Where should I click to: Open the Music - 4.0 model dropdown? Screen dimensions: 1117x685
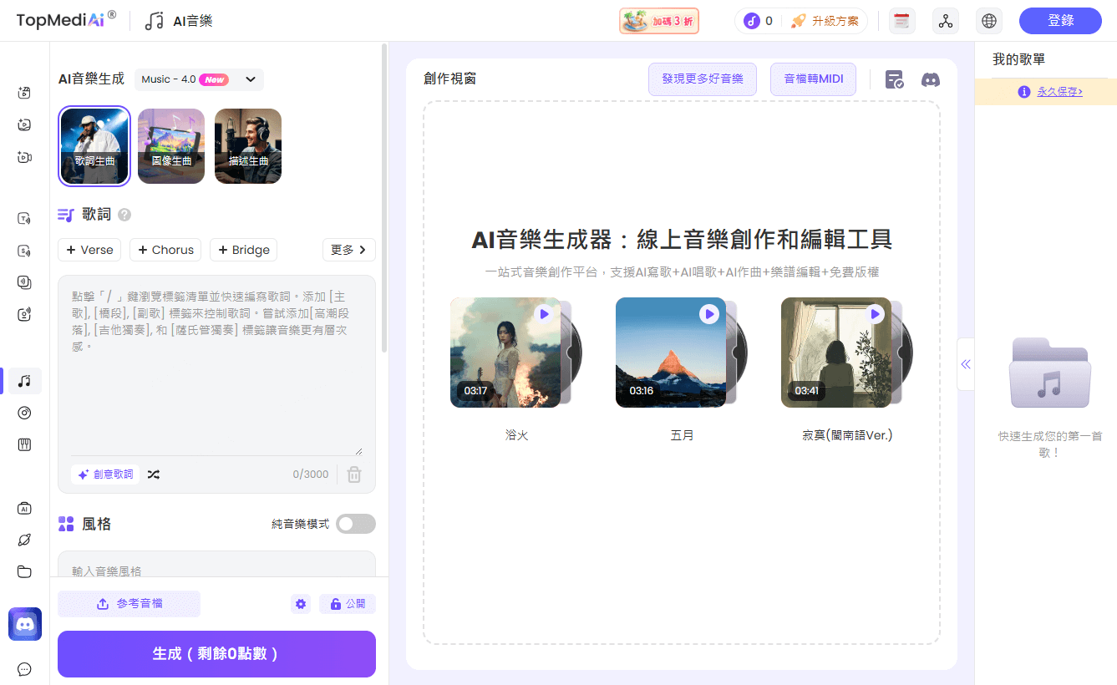tap(199, 79)
